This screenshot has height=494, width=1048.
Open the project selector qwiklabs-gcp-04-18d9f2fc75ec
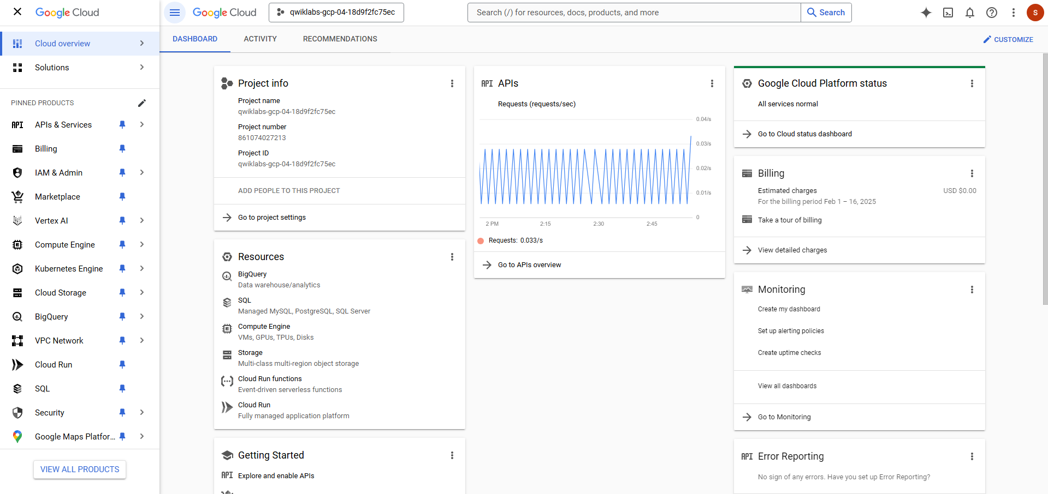point(336,13)
